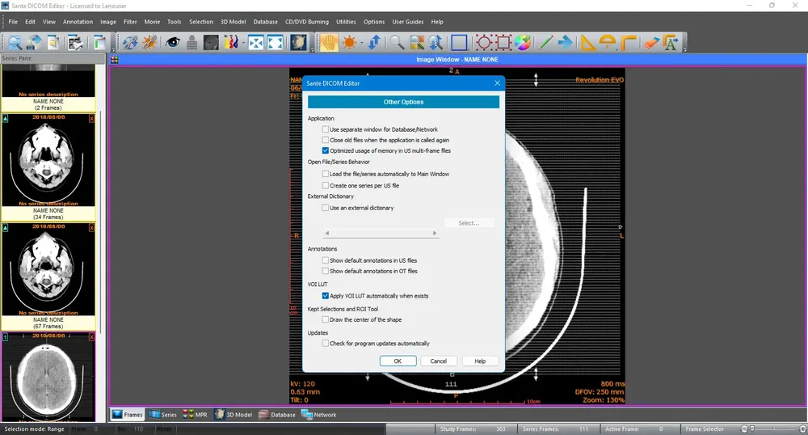Tick 'Check for program updates automatically'
808x435 pixels.
(326, 344)
